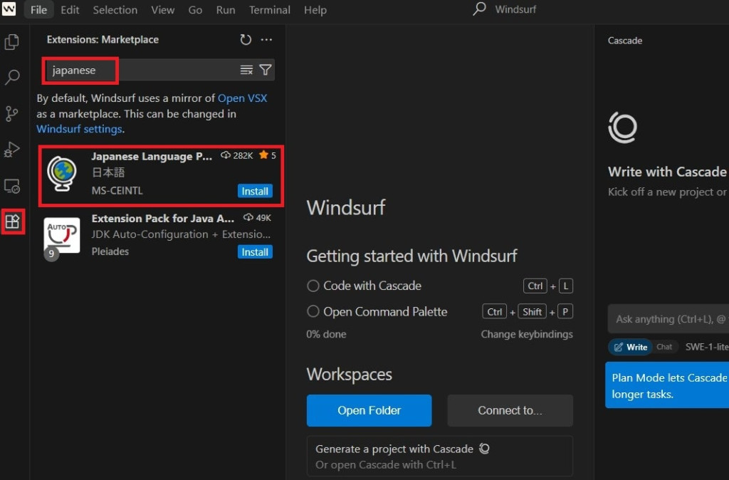The width and height of the screenshot is (729, 480).
Task: Refresh the Extensions Marketplace list
Action: pyautogui.click(x=246, y=40)
